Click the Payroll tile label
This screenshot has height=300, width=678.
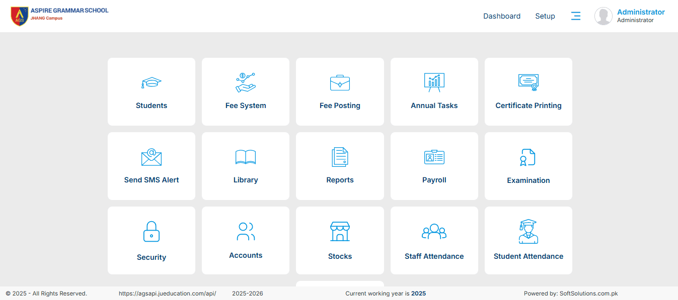pyautogui.click(x=434, y=180)
